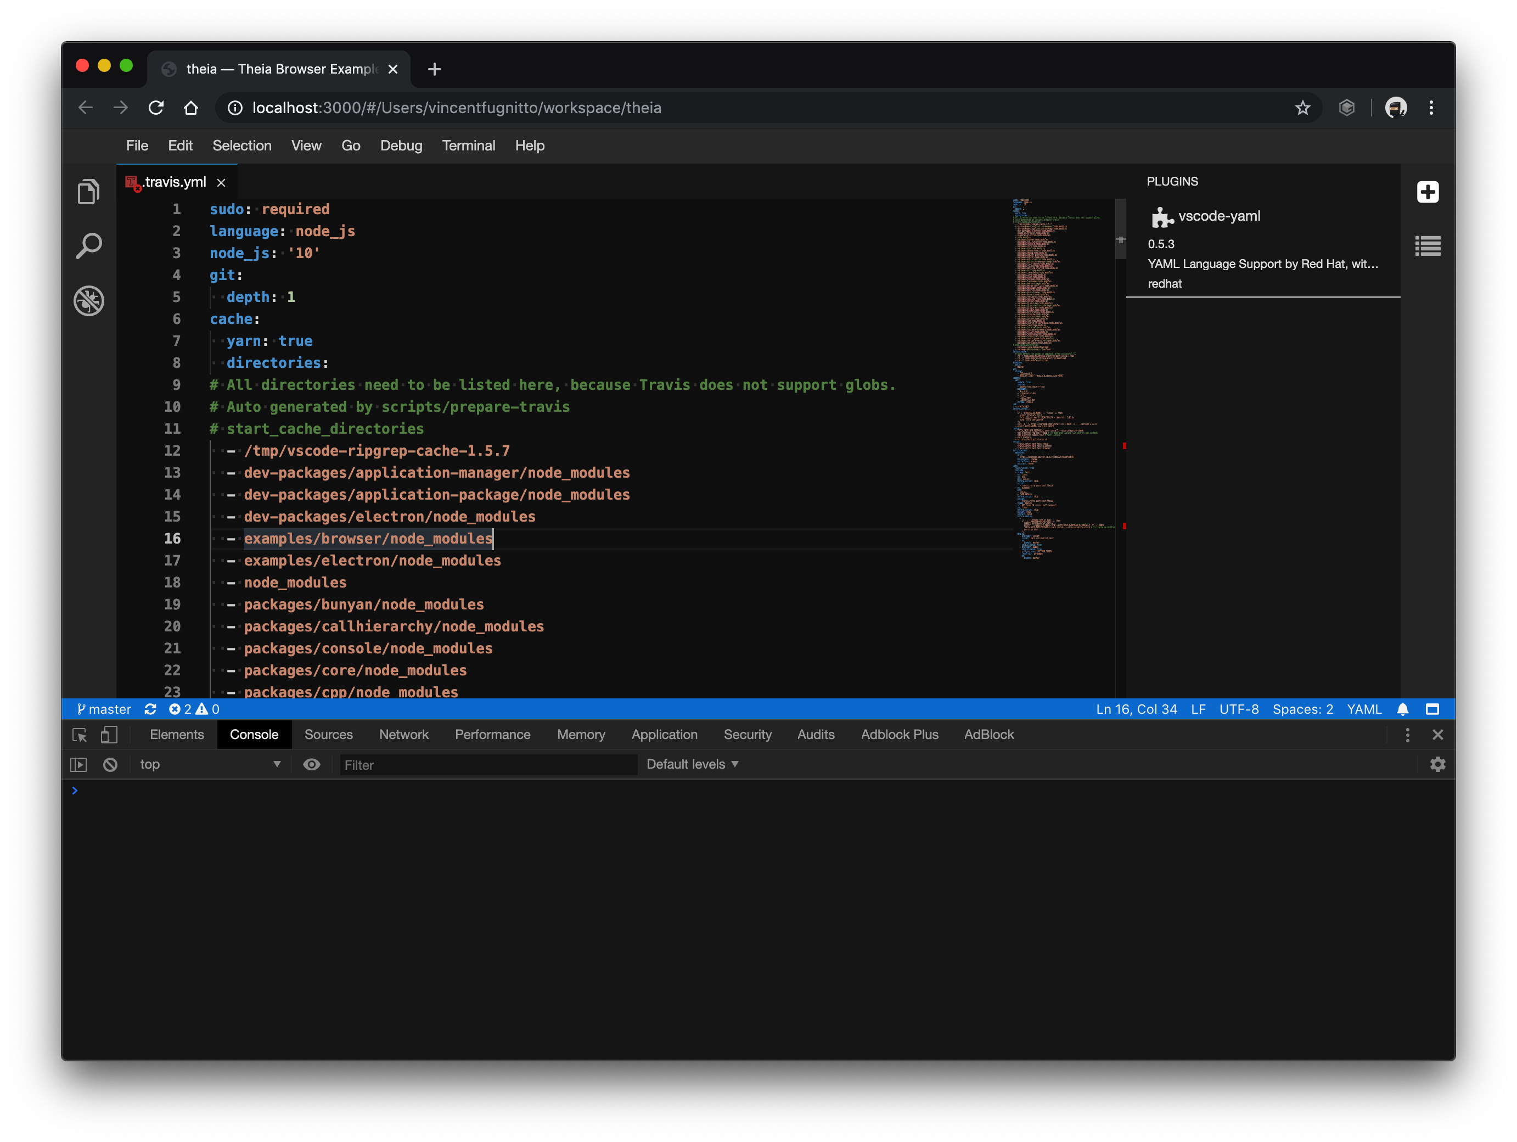1517x1142 pixels.
Task: Toggle the console sidebar panel
Action: click(79, 764)
